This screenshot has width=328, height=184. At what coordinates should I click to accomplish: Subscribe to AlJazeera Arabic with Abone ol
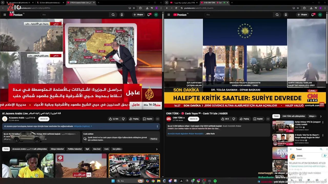click(x=44, y=119)
